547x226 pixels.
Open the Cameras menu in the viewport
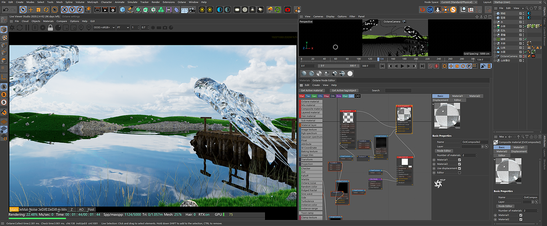(318, 17)
